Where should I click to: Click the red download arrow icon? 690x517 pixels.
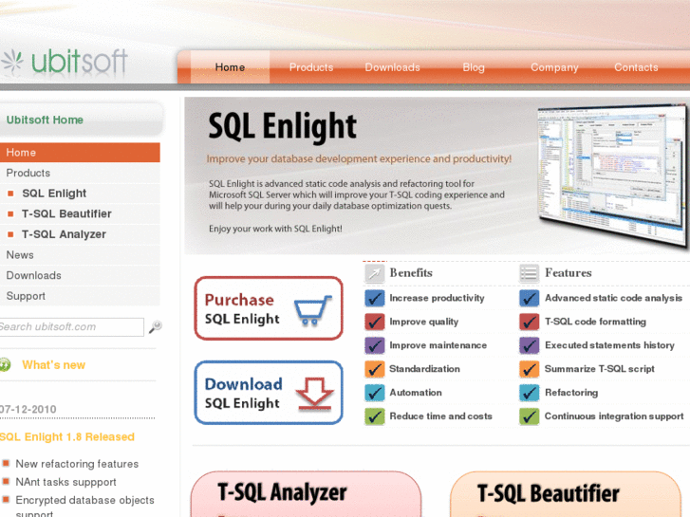(x=315, y=394)
